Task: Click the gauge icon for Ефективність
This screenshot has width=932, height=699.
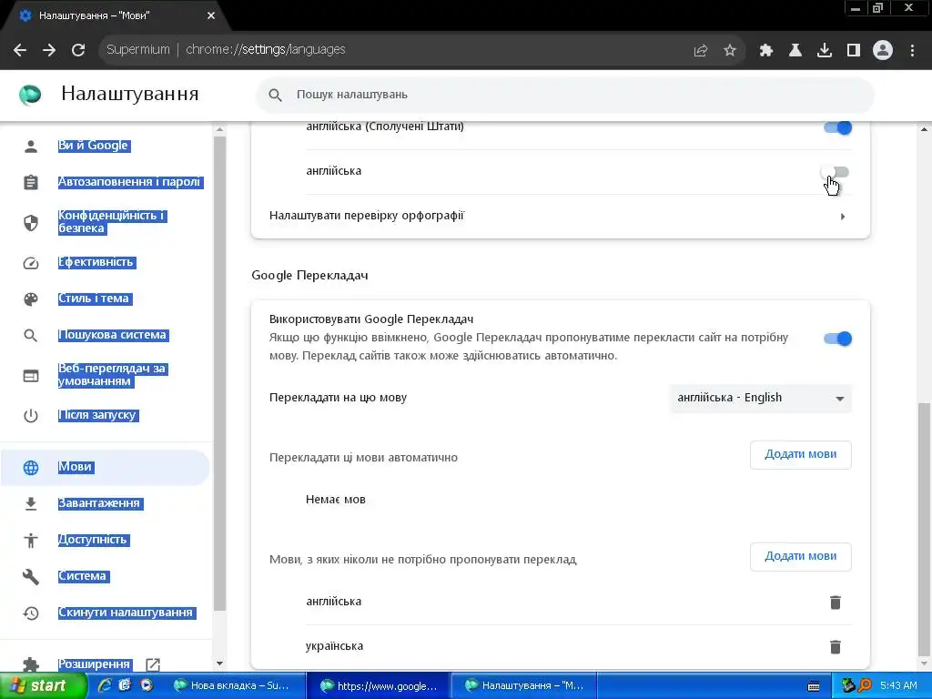Action: tap(31, 263)
